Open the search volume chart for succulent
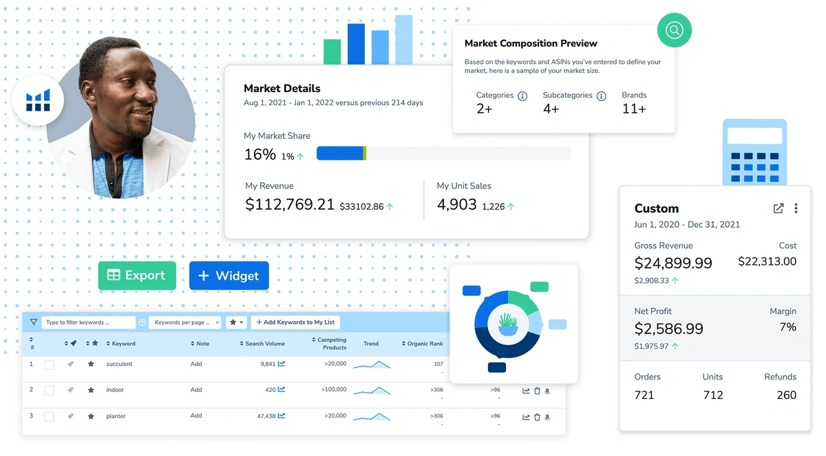 point(282,364)
